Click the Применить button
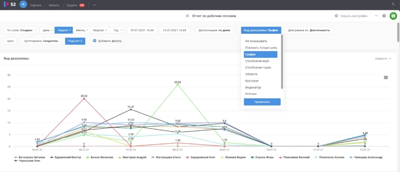 point(262,102)
